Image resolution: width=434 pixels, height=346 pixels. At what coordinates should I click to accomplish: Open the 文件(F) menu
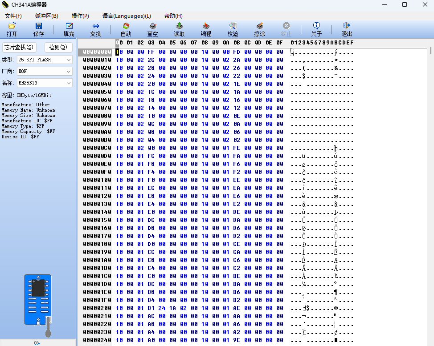tap(13, 16)
